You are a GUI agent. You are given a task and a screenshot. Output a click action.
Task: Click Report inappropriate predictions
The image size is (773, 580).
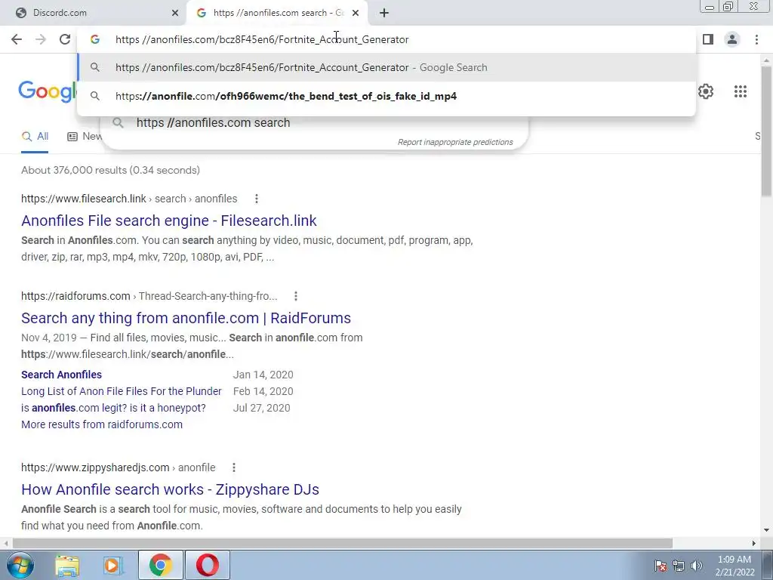455,142
